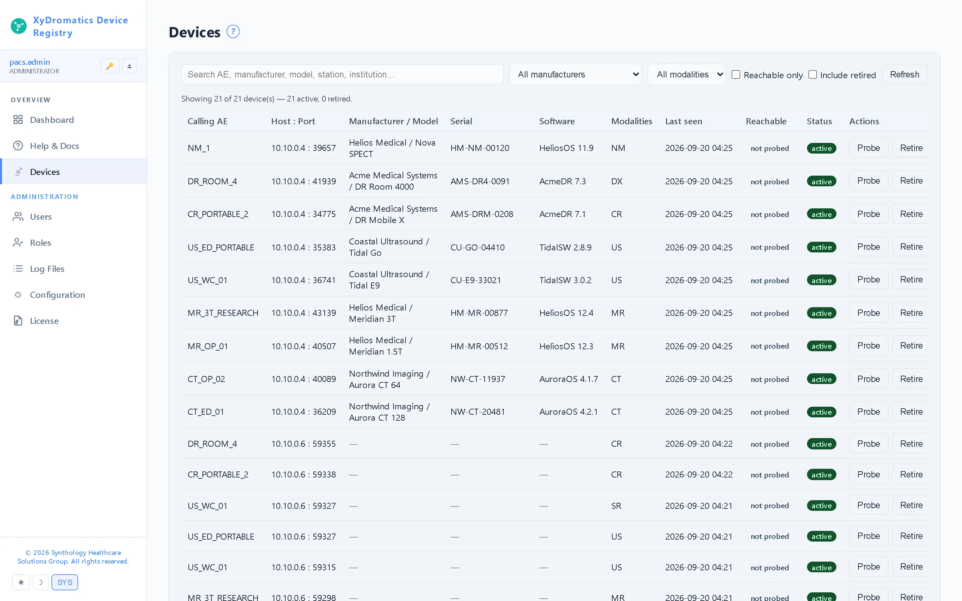Click the License document icon
The image size is (962, 601).
click(18, 321)
